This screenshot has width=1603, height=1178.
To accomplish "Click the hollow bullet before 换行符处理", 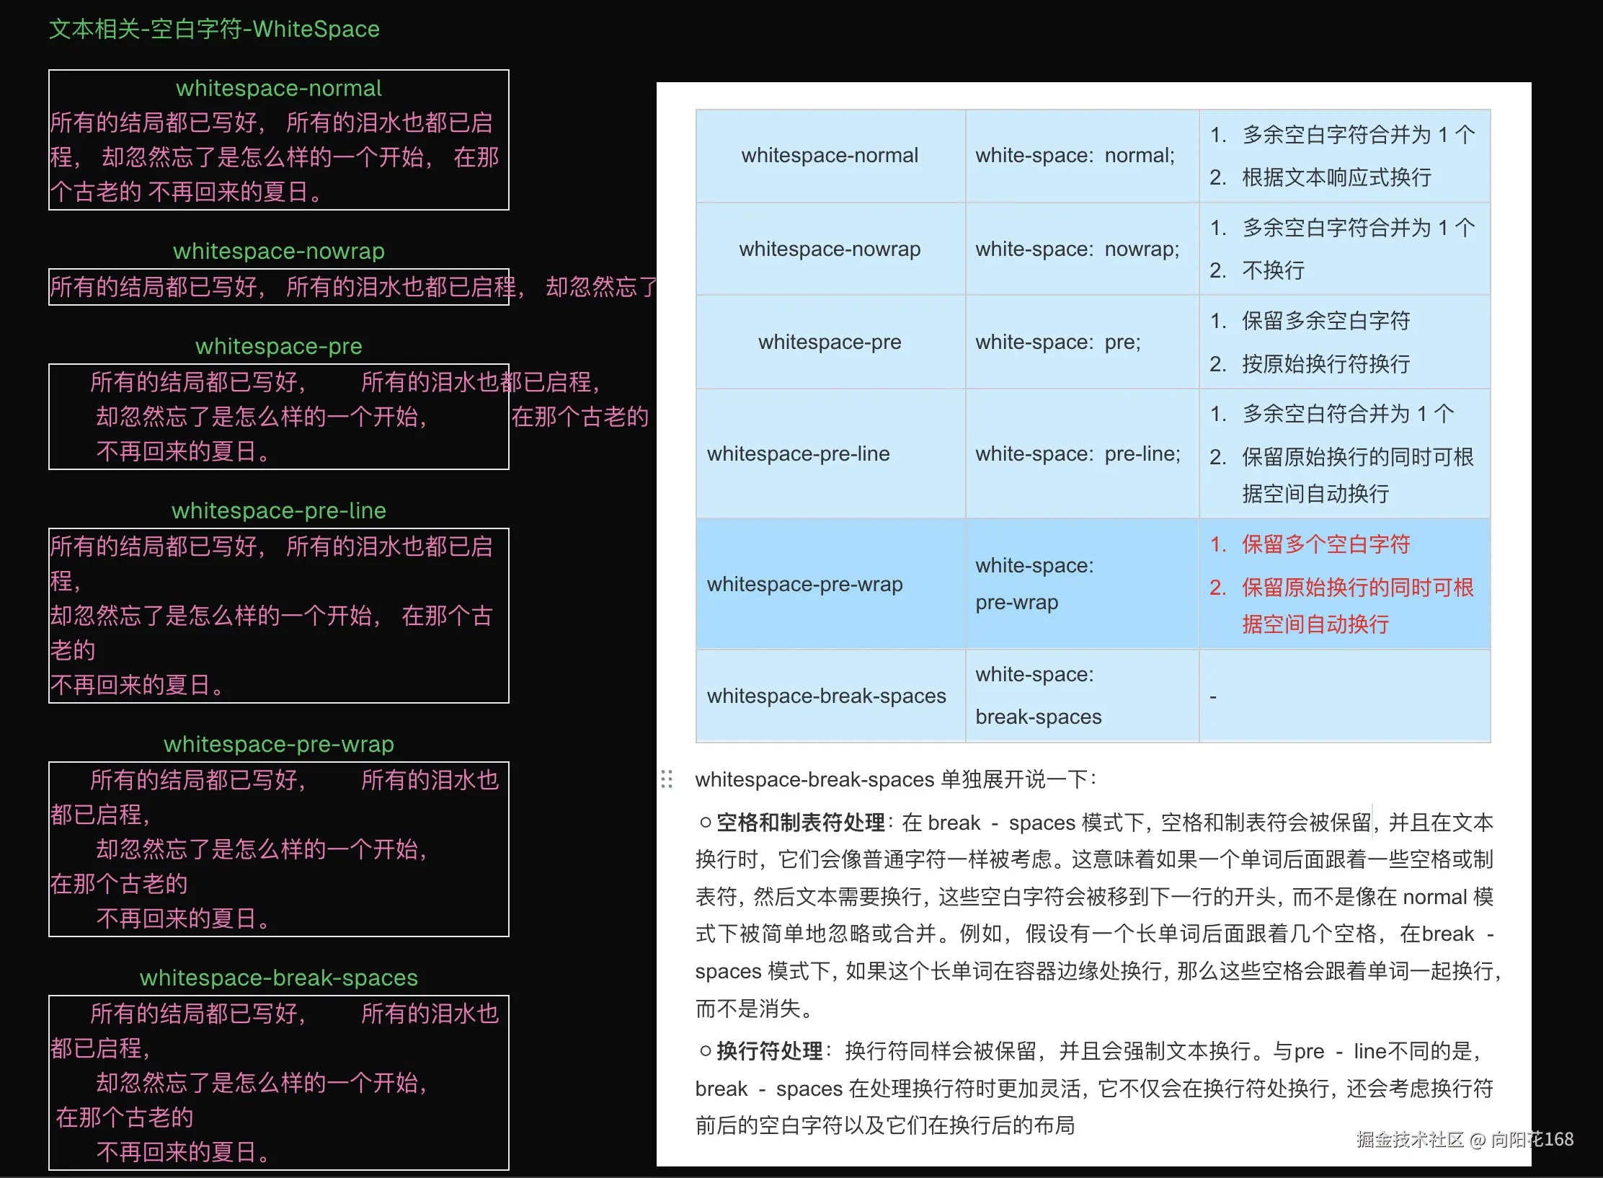I will 706,1051.
